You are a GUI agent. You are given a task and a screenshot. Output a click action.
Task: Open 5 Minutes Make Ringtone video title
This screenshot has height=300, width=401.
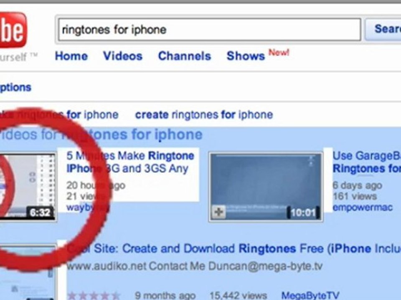pyautogui.click(x=130, y=162)
